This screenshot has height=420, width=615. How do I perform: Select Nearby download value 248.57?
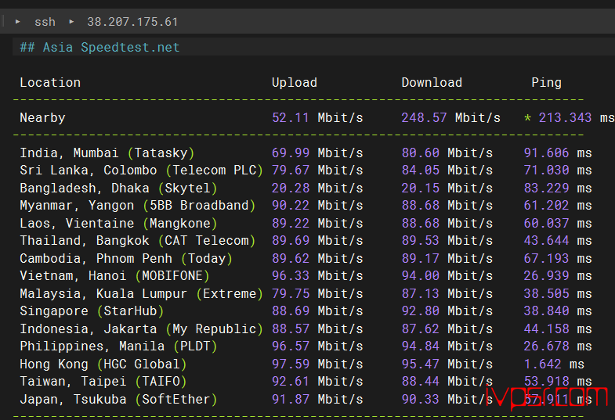pyautogui.click(x=424, y=118)
